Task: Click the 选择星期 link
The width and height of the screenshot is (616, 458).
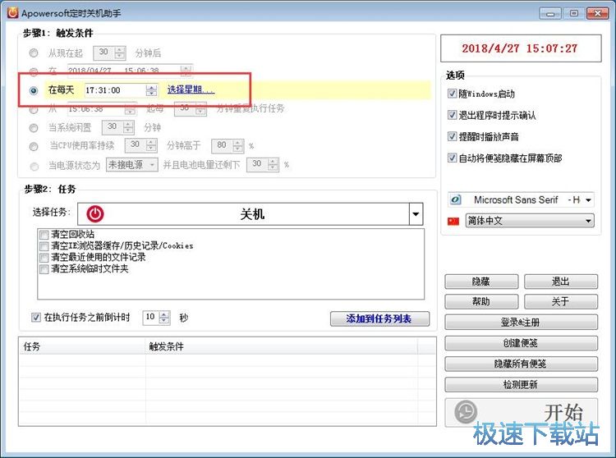Action: click(x=191, y=89)
